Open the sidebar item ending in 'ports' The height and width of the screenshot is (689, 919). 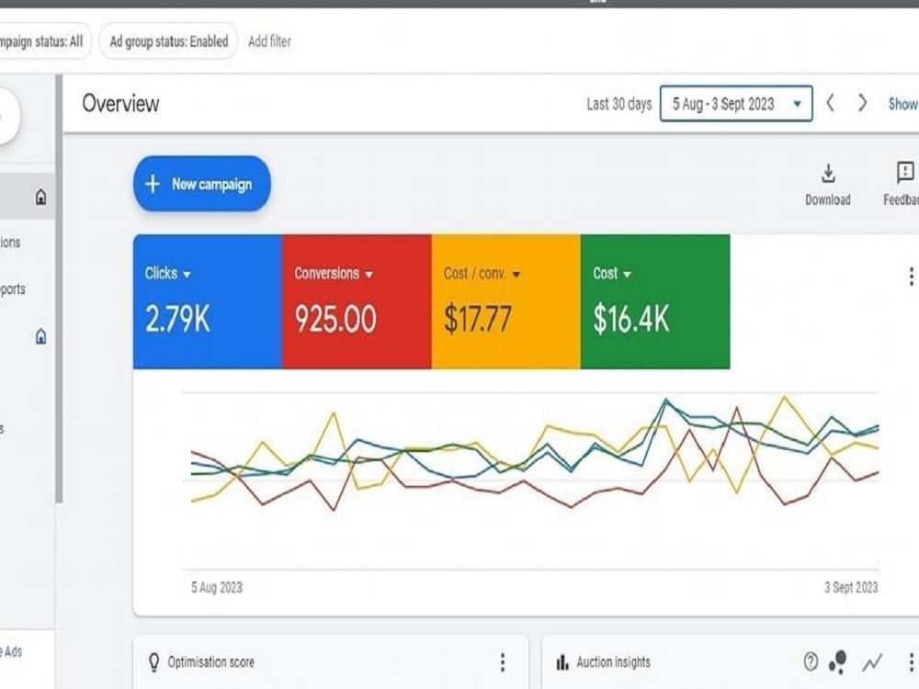13,289
